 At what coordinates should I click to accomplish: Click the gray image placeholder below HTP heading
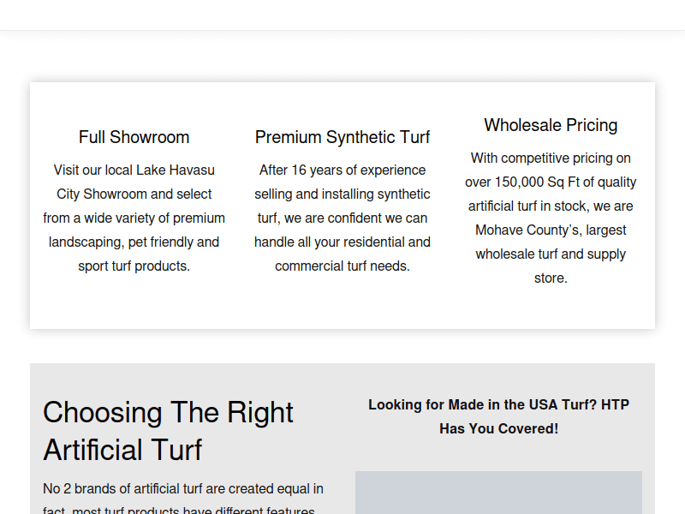point(498,493)
